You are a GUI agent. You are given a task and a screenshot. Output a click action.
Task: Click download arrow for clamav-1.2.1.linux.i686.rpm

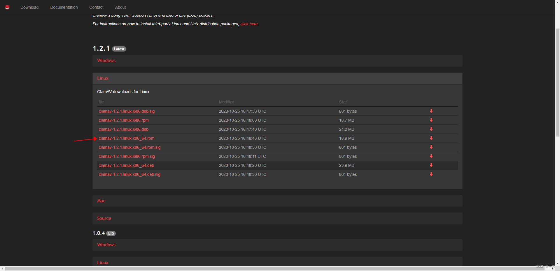(431, 120)
